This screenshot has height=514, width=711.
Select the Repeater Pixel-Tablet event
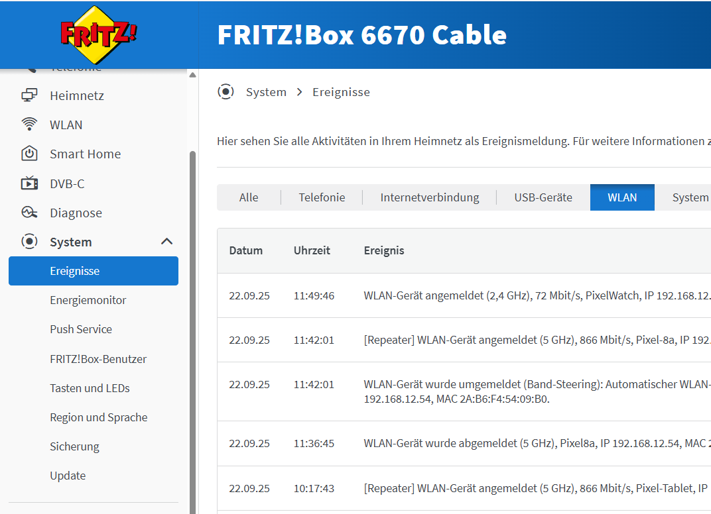(464, 488)
